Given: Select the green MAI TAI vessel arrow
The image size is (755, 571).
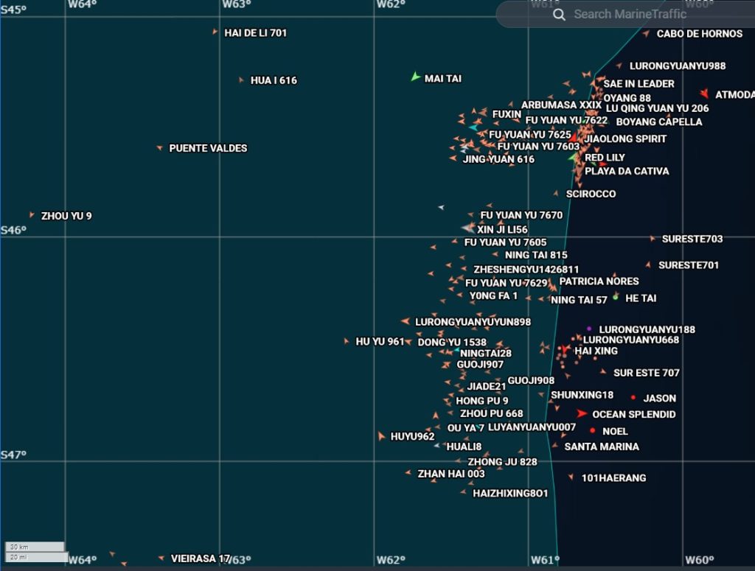Looking at the screenshot, I should click(x=415, y=77).
